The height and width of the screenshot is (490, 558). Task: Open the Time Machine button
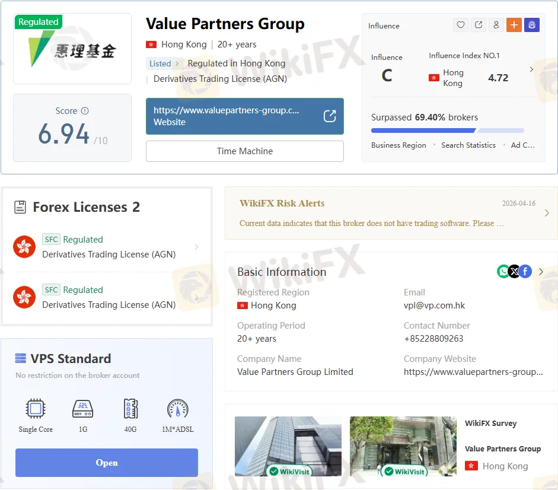pos(244,151)
